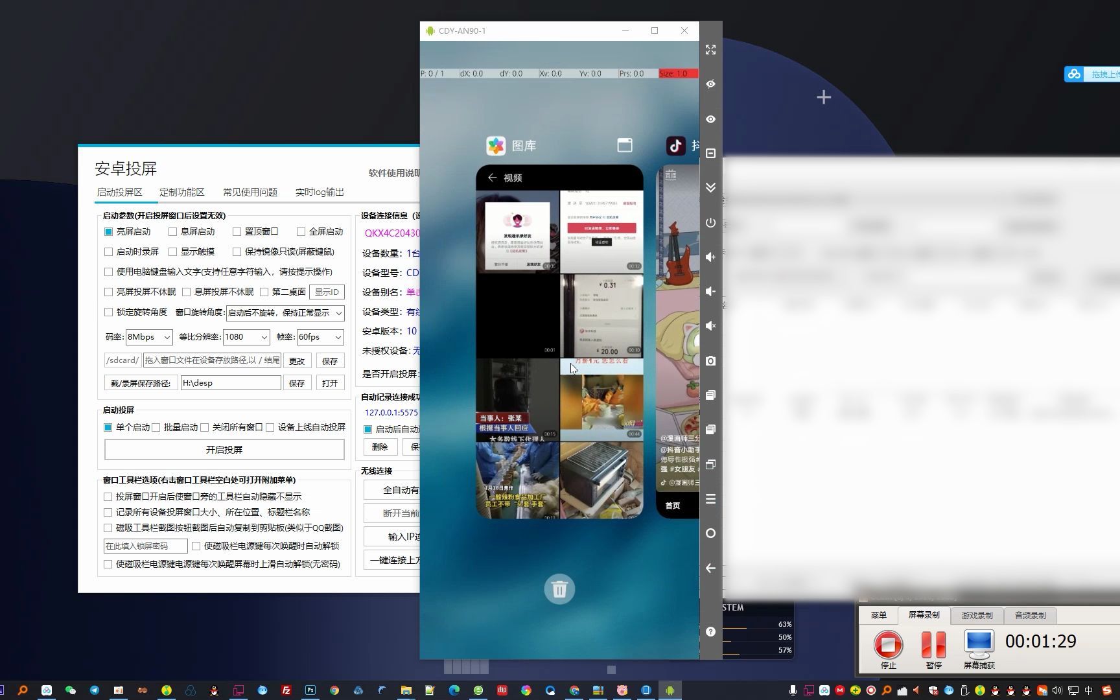Click the back arrow icon in toolbar
The height and width of the screenshot is (700, 1120).
pyautogui.click(x=710, y=568)
